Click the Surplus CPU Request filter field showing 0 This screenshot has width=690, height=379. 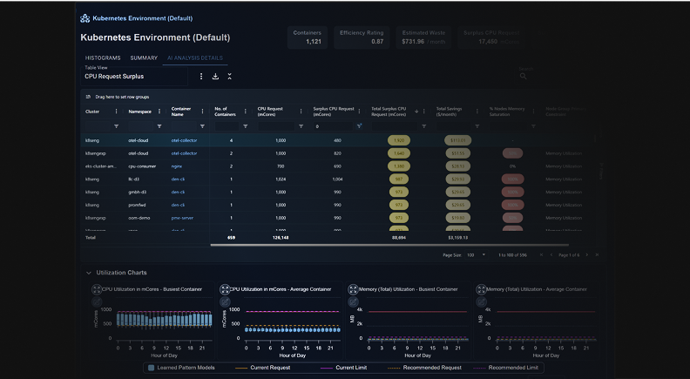[x=333, y=126]
